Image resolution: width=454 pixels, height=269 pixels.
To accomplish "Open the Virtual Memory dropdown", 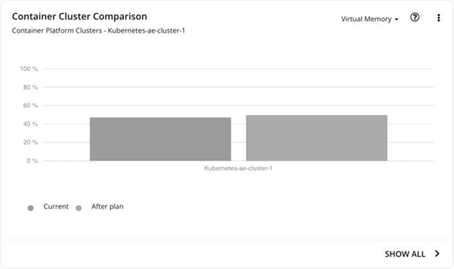I will click(370, 19).
